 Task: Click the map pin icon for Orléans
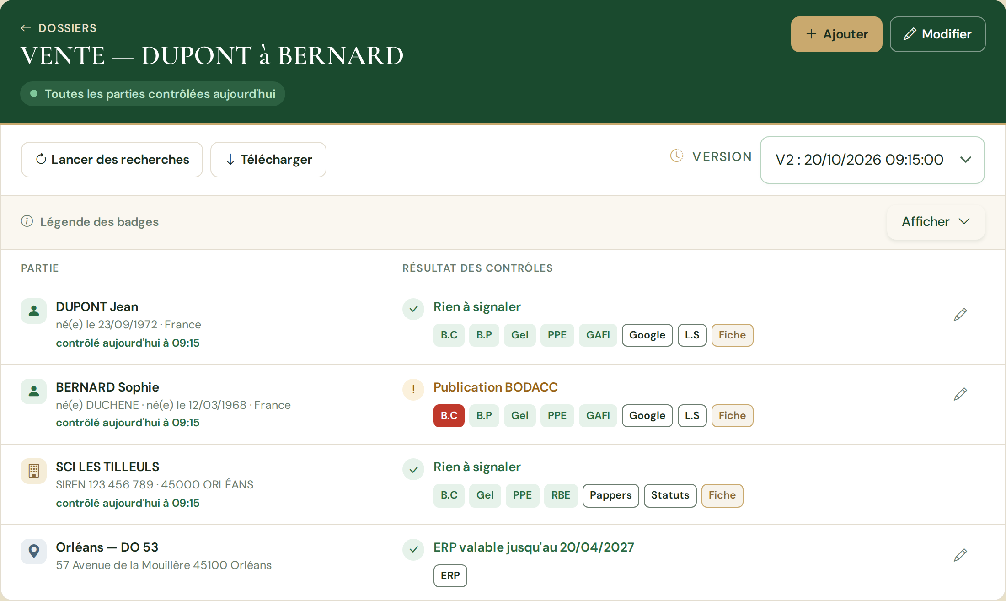[34, 552]
